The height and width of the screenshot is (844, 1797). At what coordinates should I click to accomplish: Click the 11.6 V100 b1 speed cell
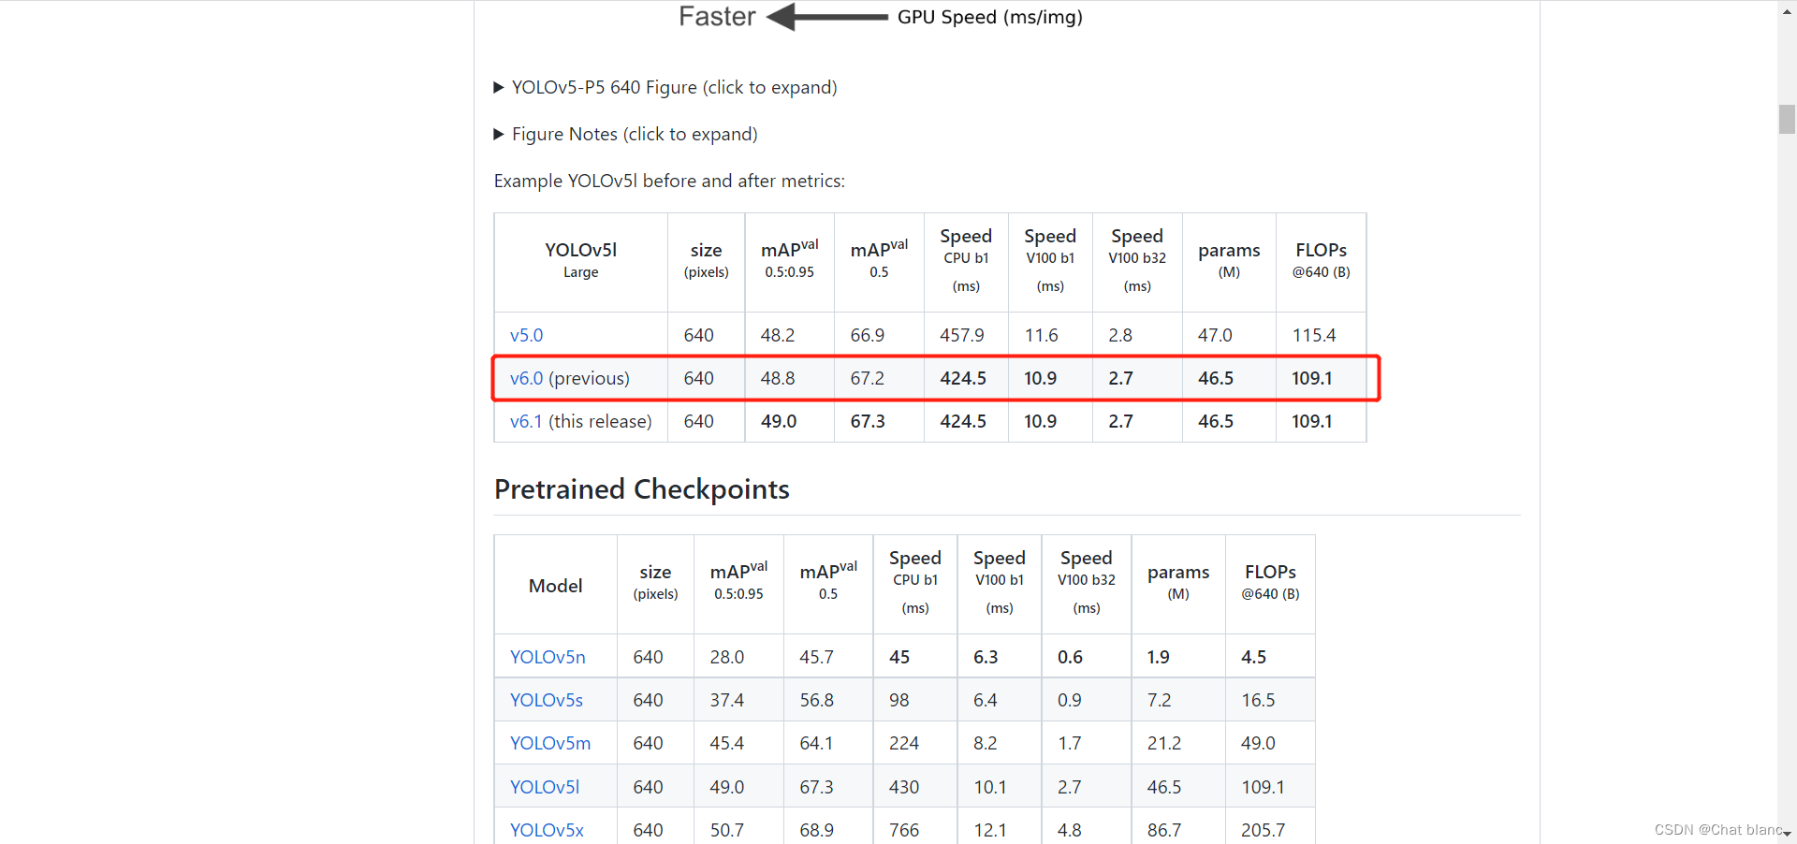[1050, 335]
